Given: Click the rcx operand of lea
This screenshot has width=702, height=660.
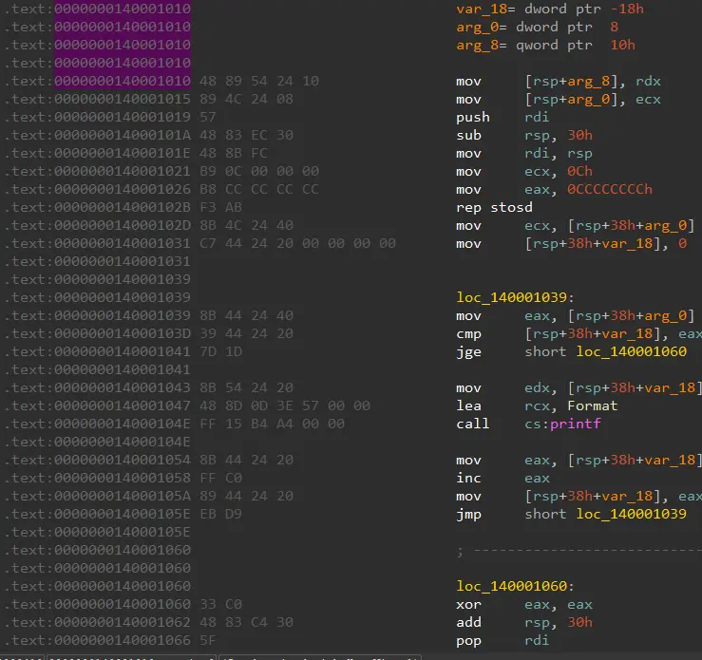Looking at the screenshot, I should pos(537,405).
